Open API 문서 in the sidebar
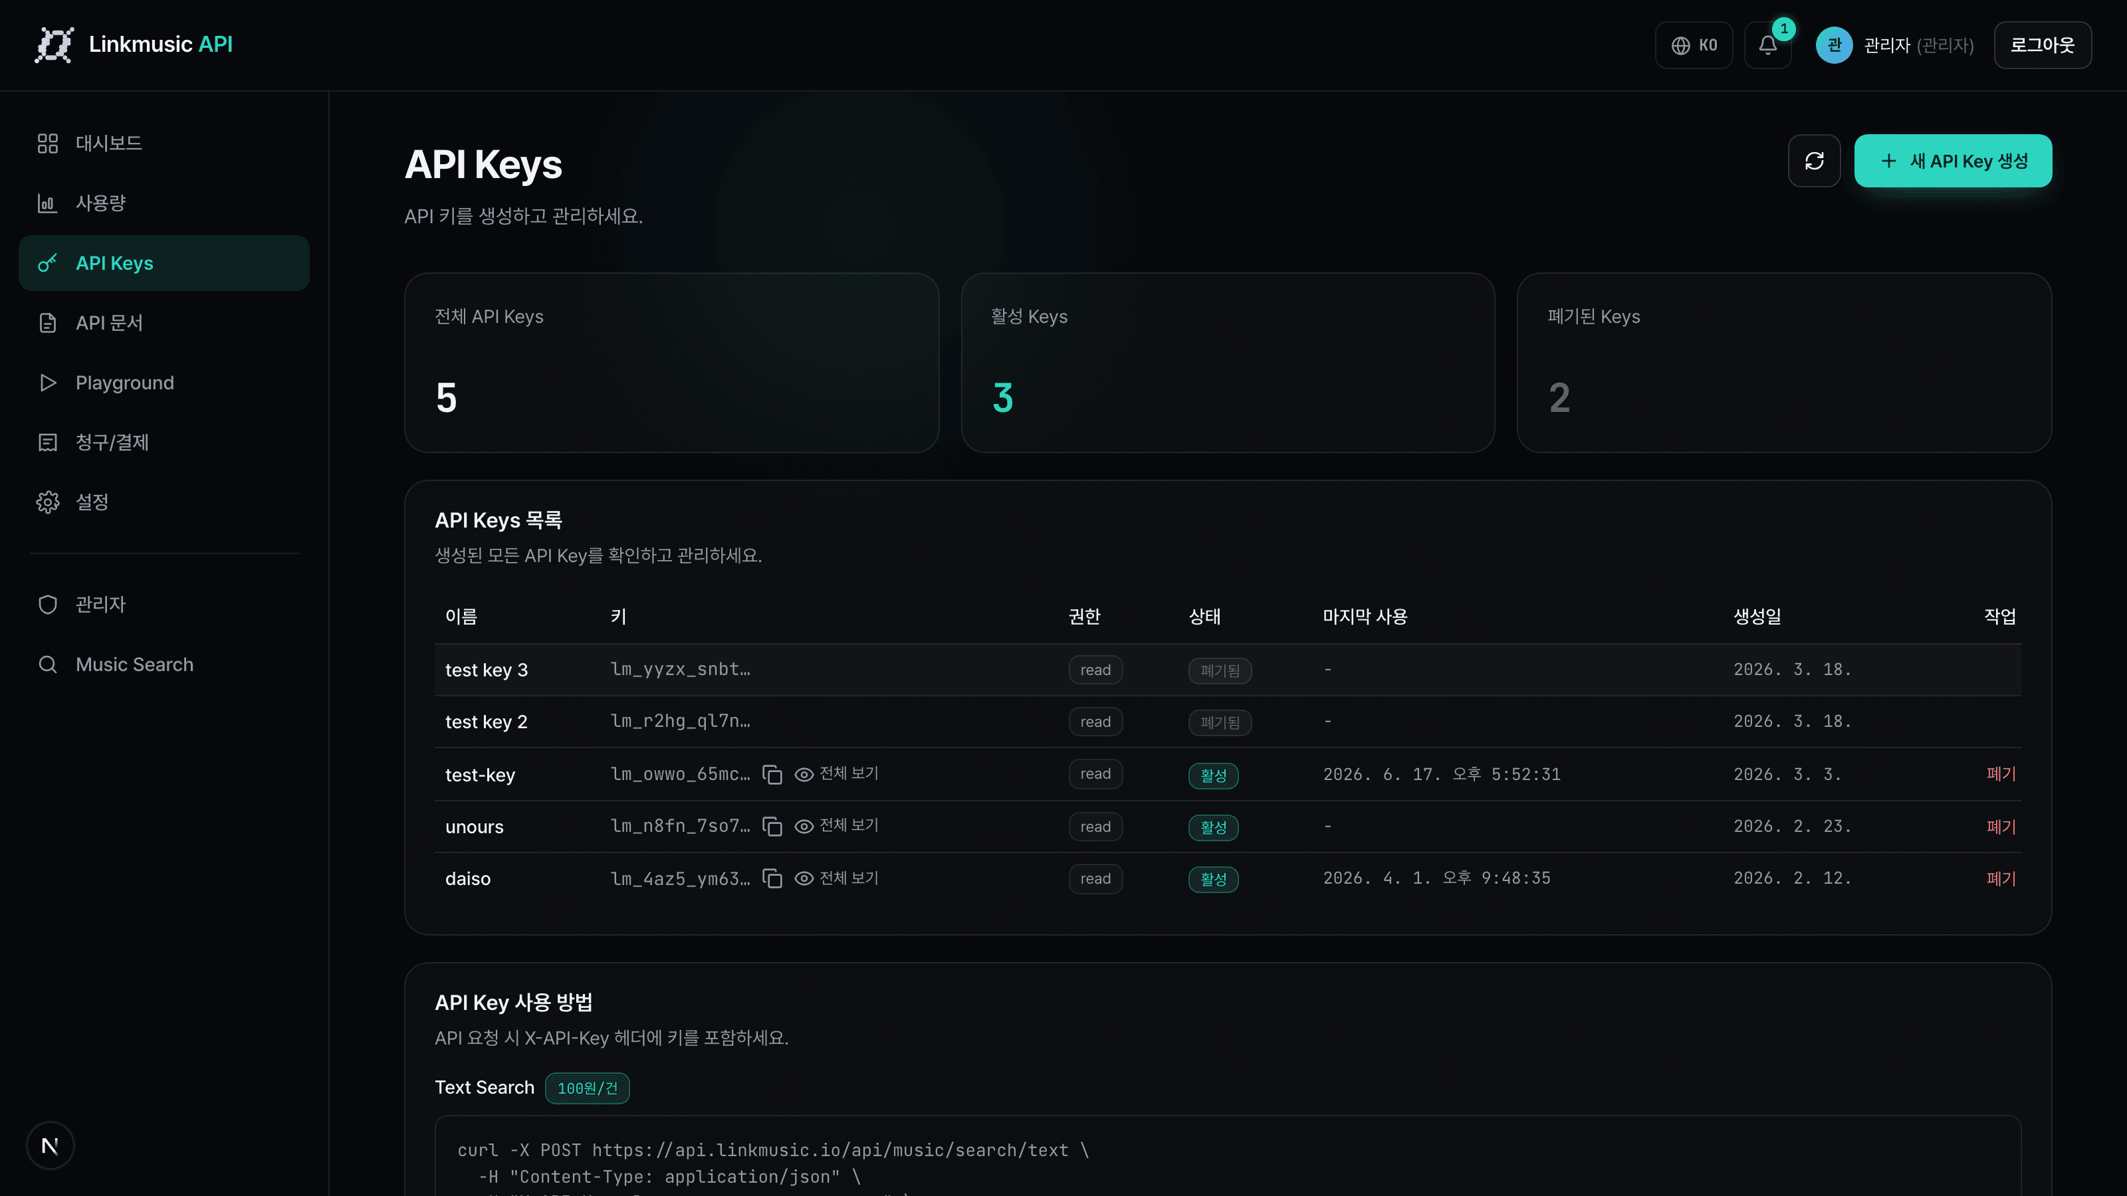Image resolution: width=2127 pixels, height=1196 pixels. 164,323
